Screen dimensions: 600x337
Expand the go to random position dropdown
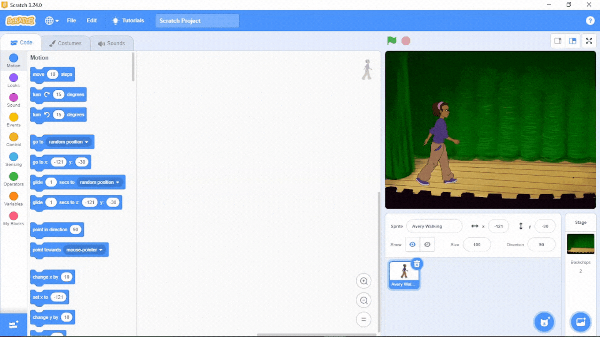[69, 142]
